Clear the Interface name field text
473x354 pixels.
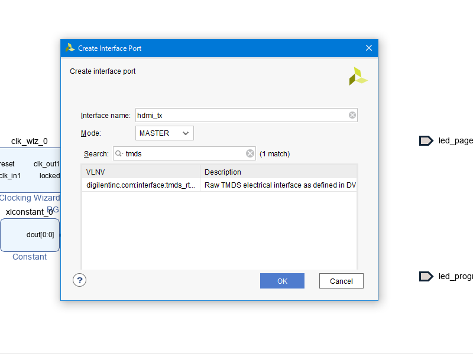352,116
